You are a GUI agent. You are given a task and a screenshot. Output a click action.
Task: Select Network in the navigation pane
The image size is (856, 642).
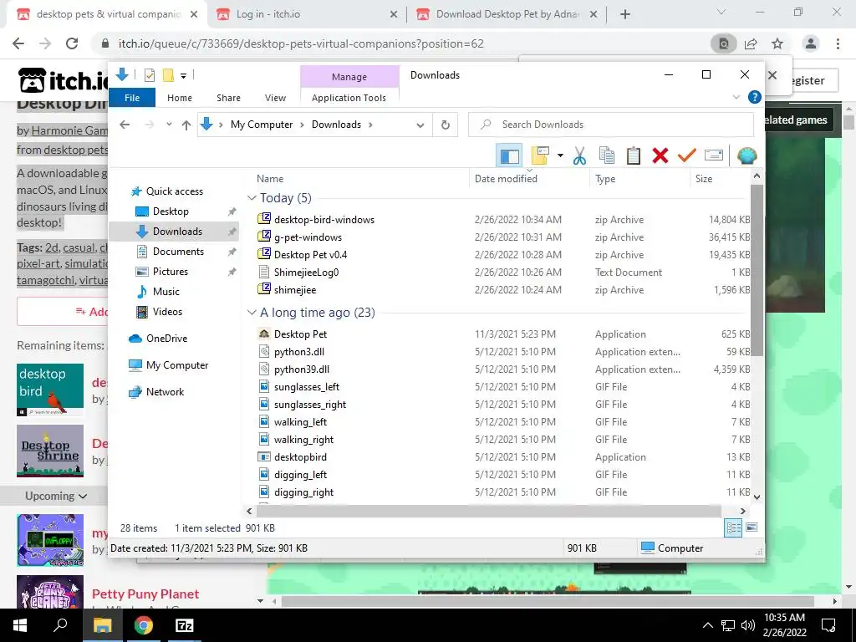pos(165,391)
